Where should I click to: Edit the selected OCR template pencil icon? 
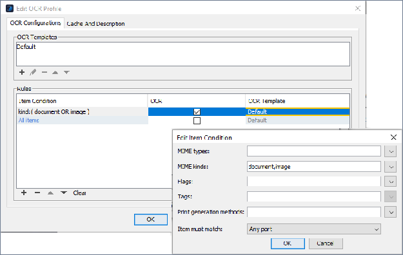pyautogui.click(x=33, y=72)
